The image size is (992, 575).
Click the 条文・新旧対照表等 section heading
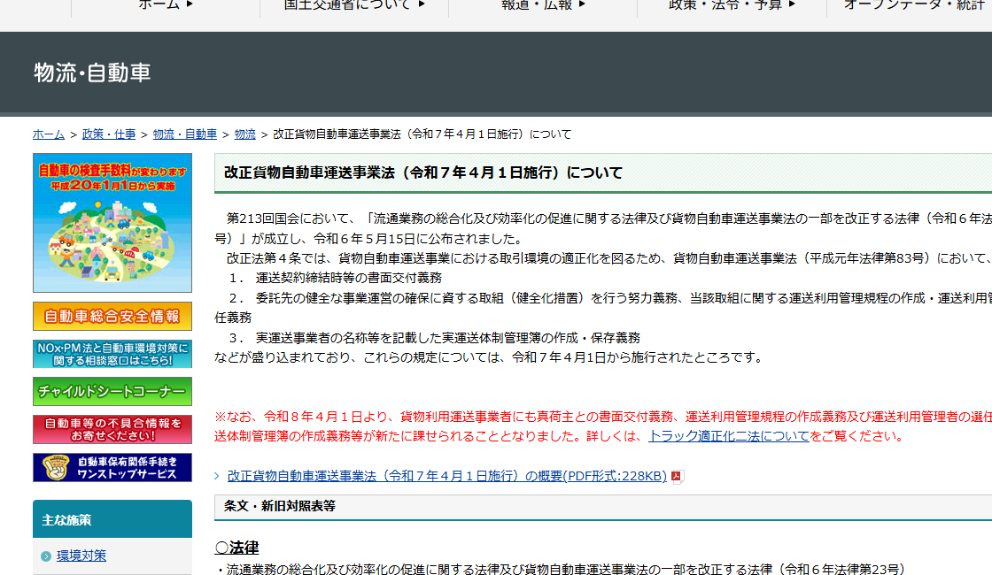click(x=280, y=506)
